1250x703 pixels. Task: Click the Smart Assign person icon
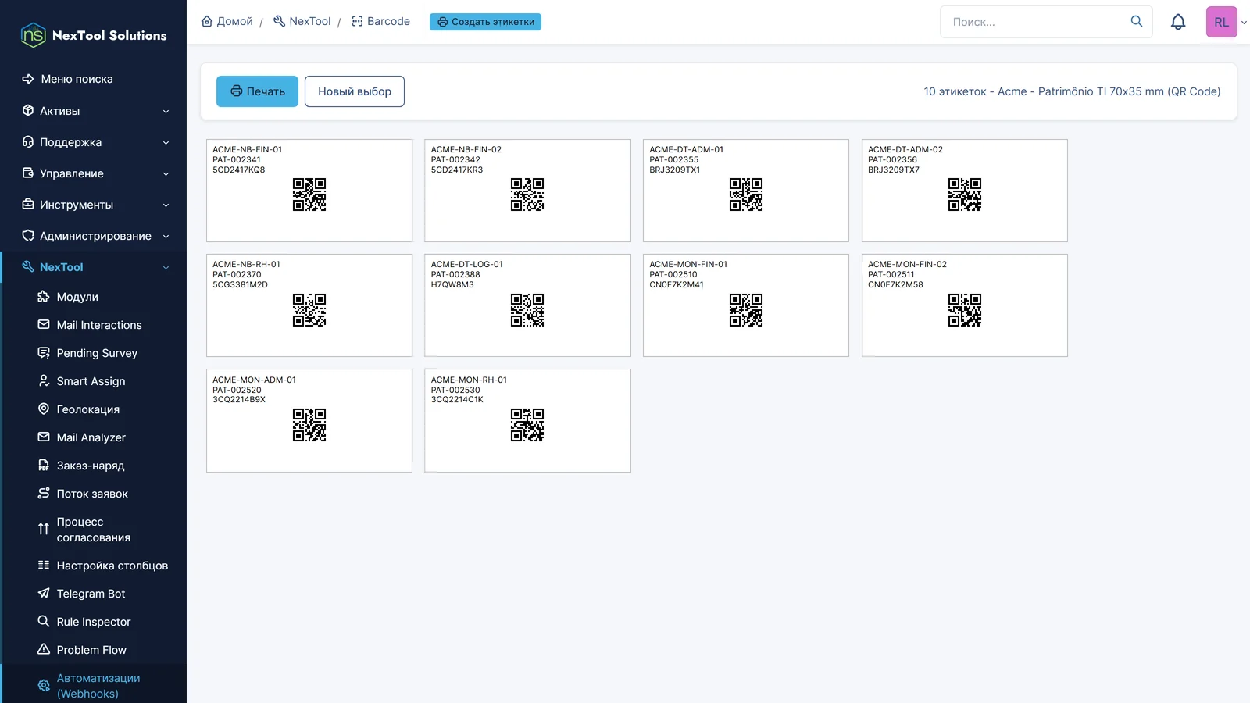(44, 381)
